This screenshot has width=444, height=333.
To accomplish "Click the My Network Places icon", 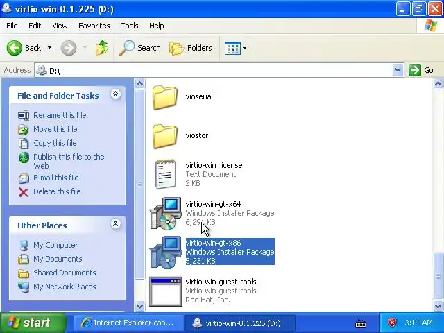I will pos(24,287).
